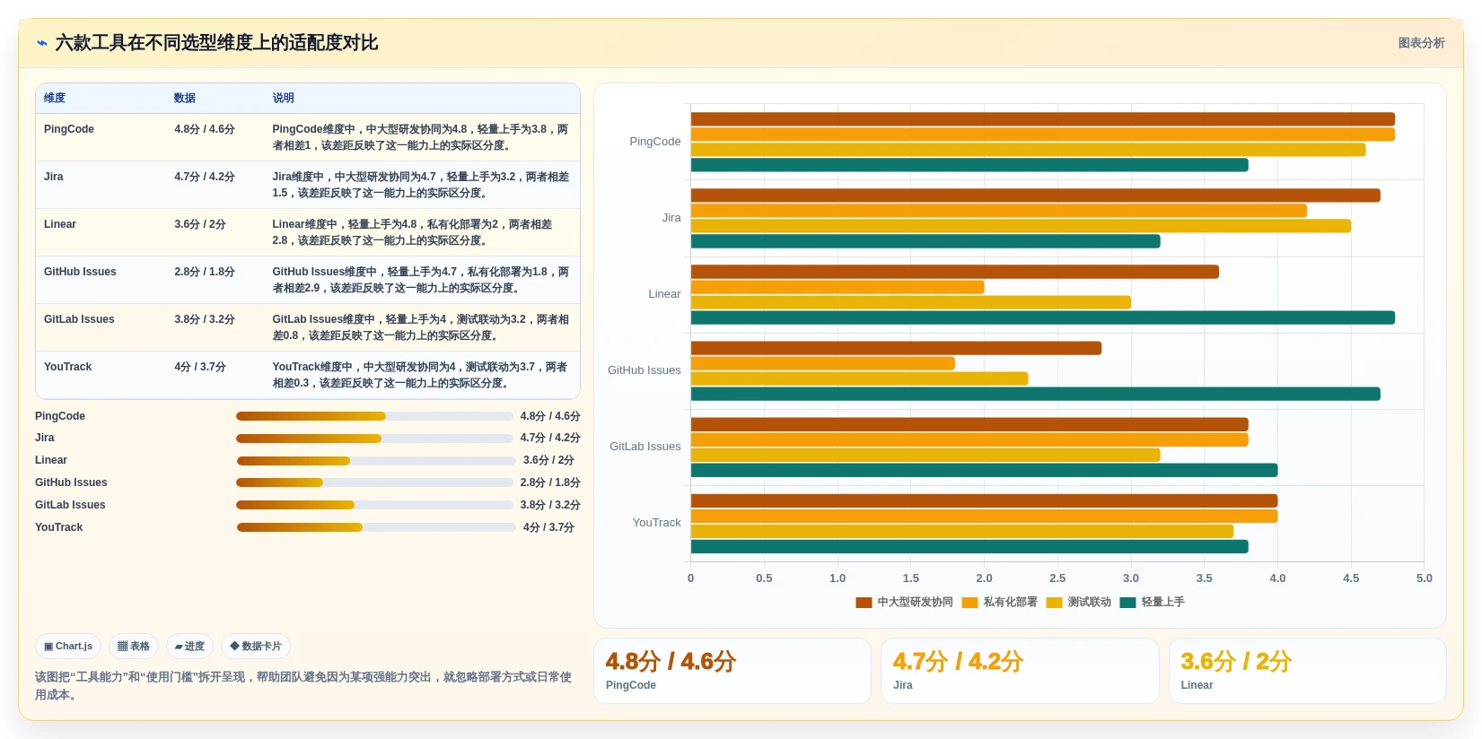Select the Chart.js chip

68,646
